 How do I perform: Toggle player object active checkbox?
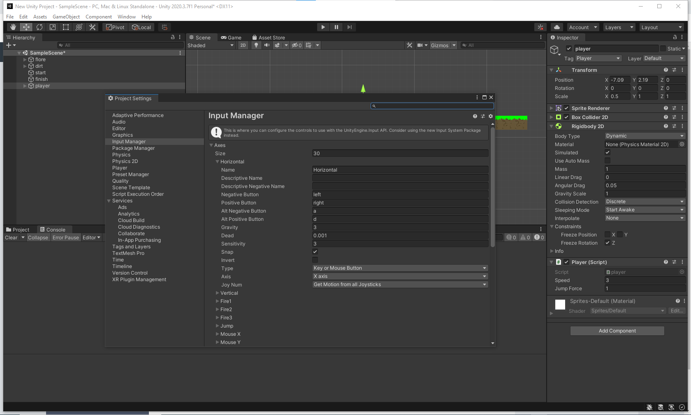click(x=569, y=48)
